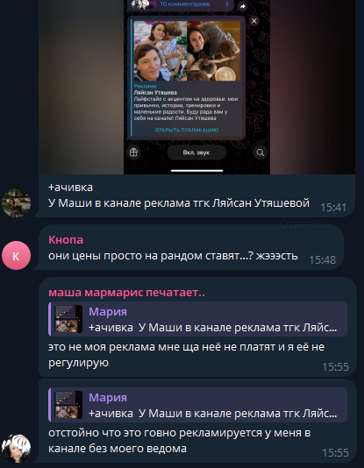Close the Ляйсан Утяшева ad card

click(x=254, y=21)
